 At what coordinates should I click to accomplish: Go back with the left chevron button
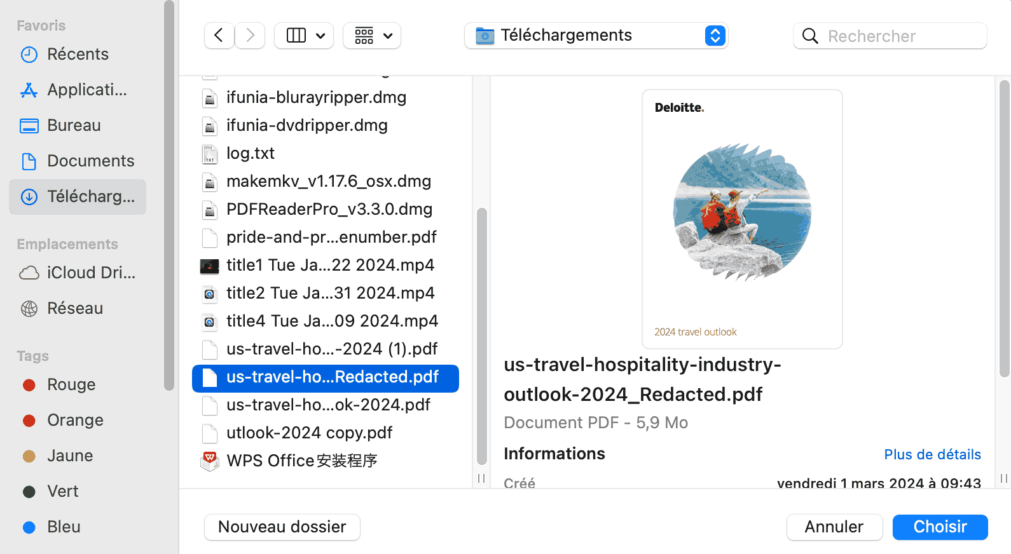219,36
